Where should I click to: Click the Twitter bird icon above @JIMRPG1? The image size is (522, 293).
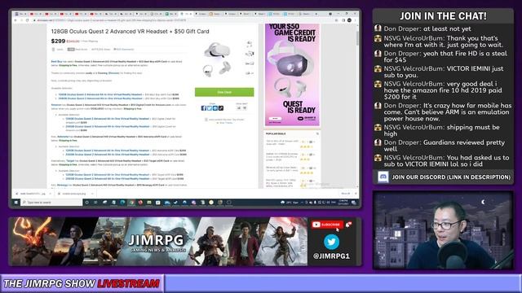click(x=331, y=242)
